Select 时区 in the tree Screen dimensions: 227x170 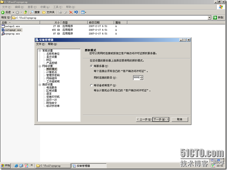click(49, 60)
